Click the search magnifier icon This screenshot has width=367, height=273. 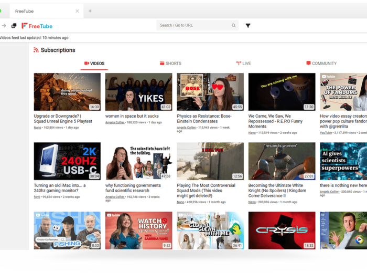[234, 25]
